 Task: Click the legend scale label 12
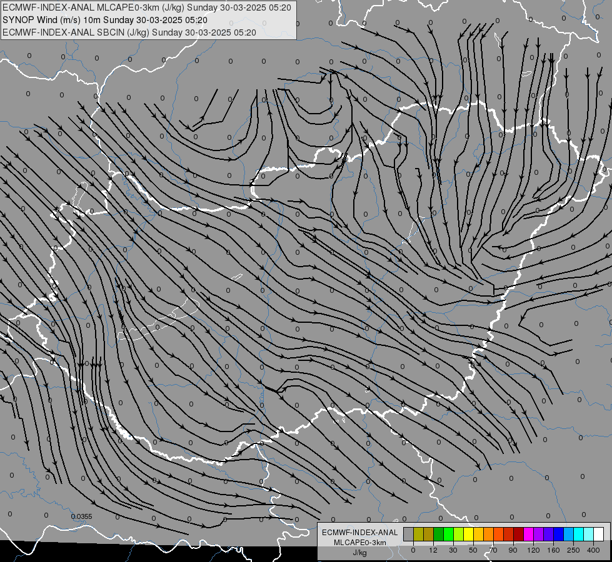click(433, 550)
